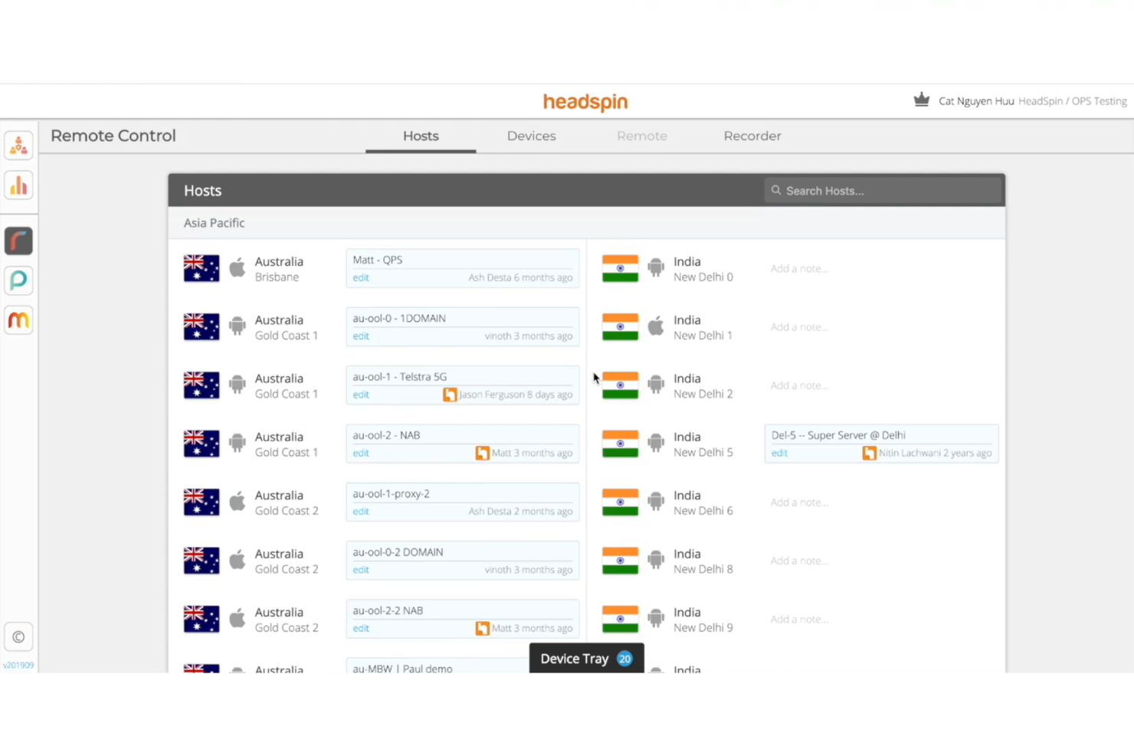Image resolution: width=1134 pixels, height=756 pixels.
Task: Open the Device Tray button
Action: coord(586,659)
